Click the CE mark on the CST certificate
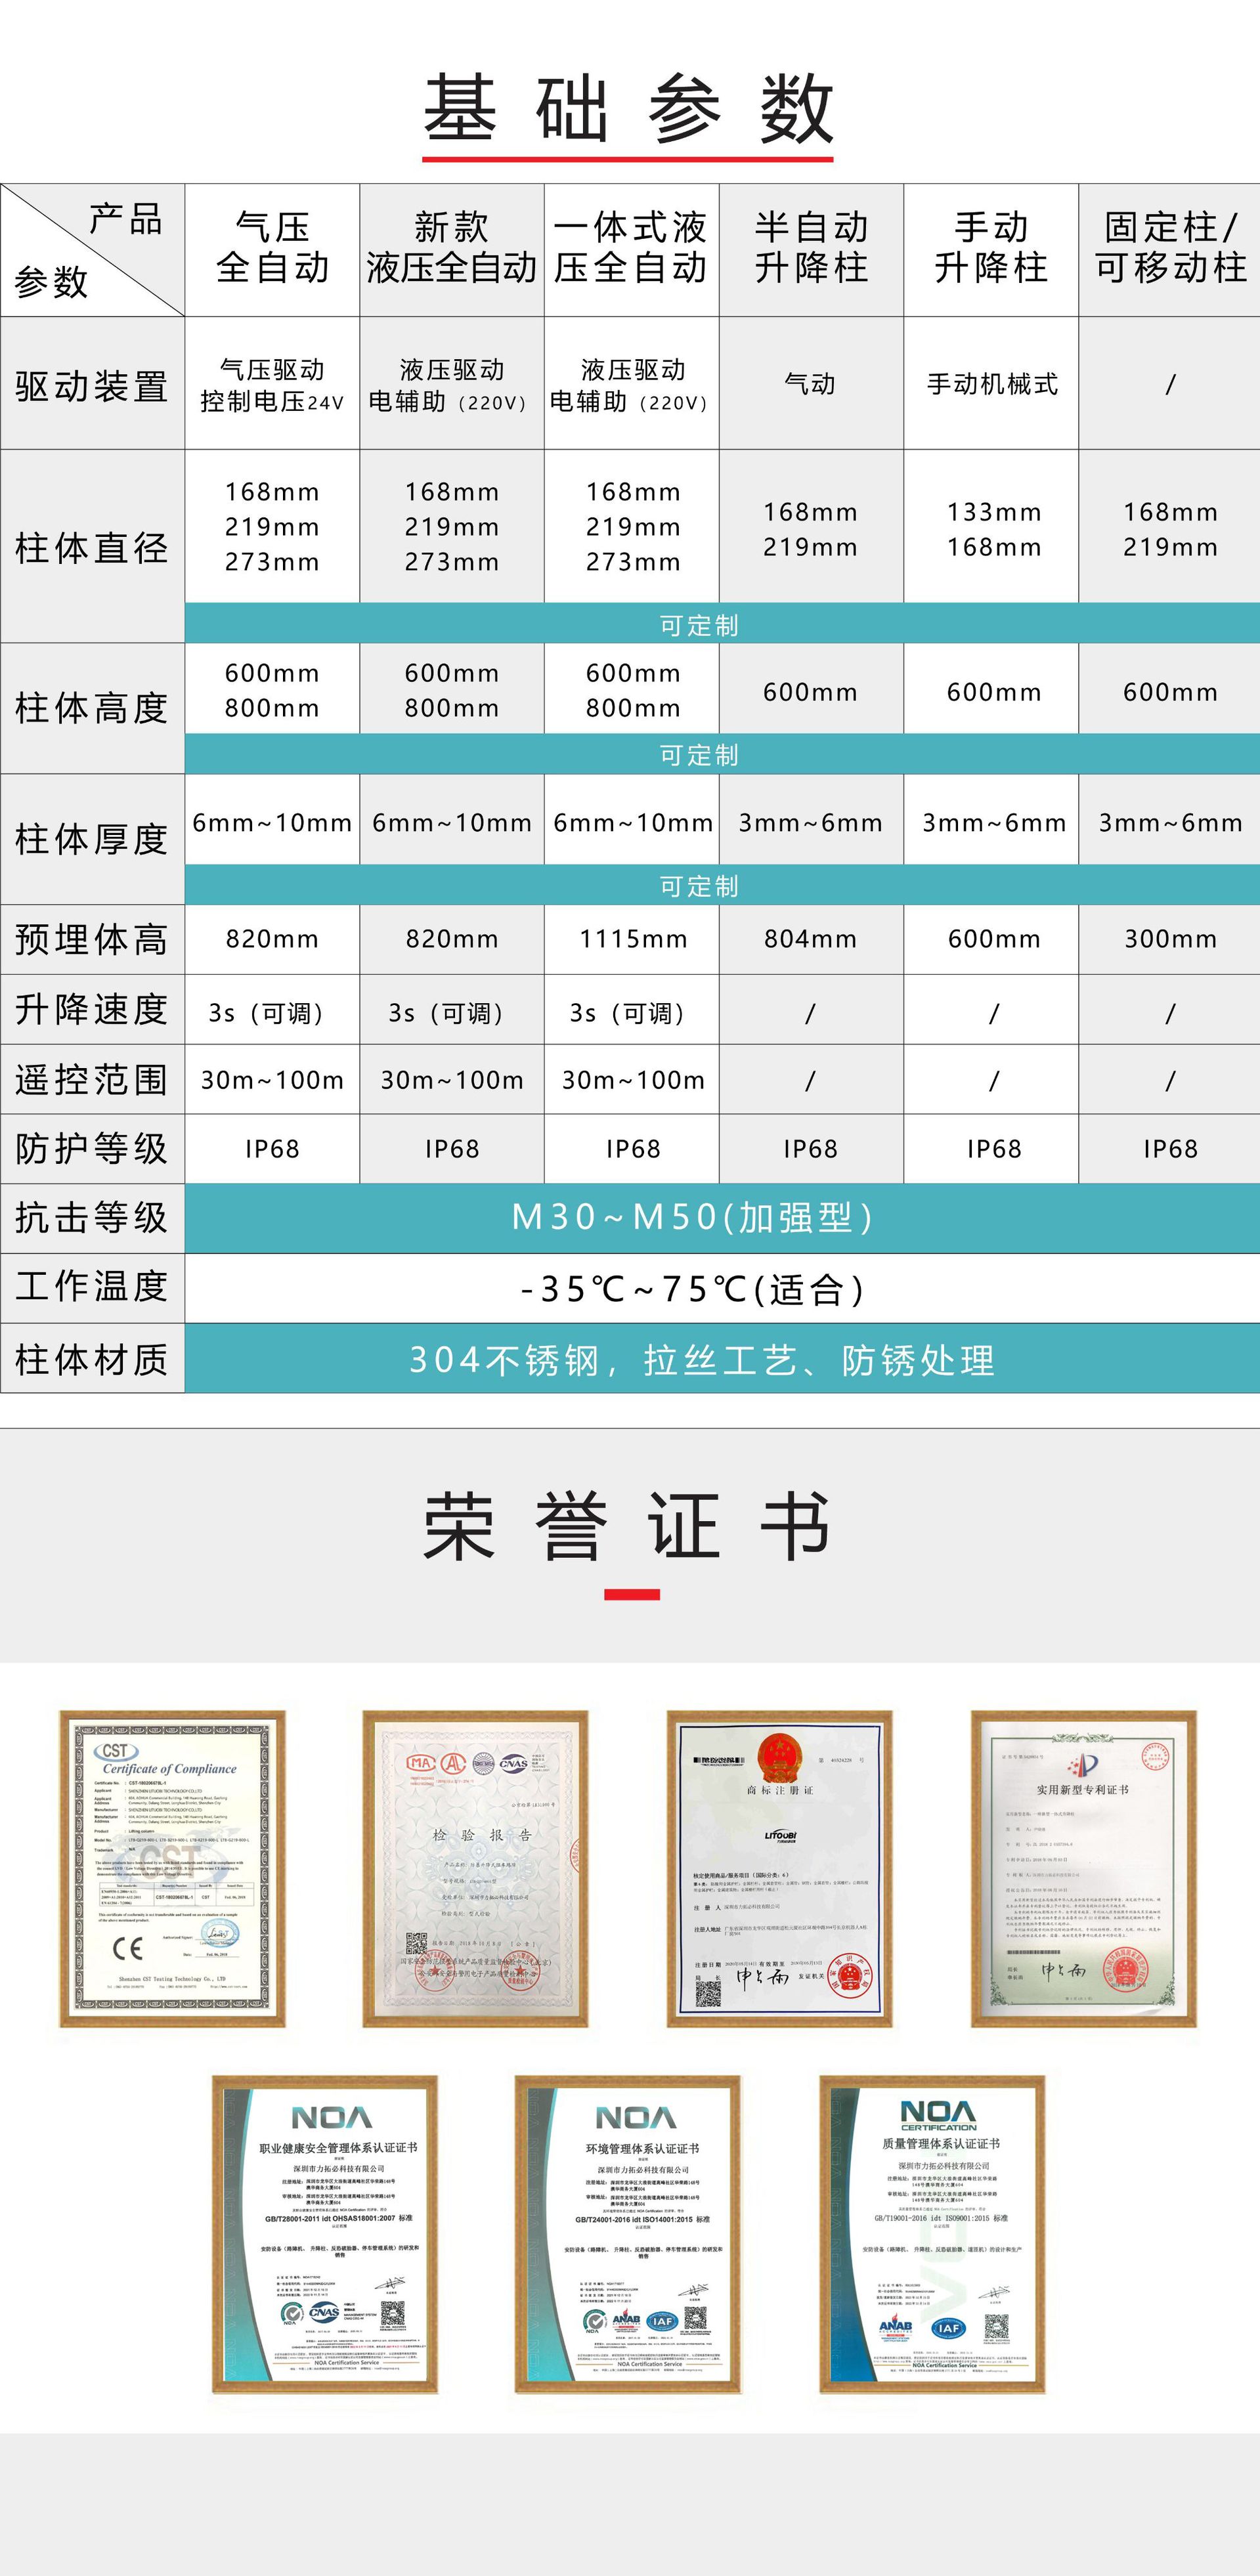Screen dimensions: 1260x2576 [x=128, y=1948]
